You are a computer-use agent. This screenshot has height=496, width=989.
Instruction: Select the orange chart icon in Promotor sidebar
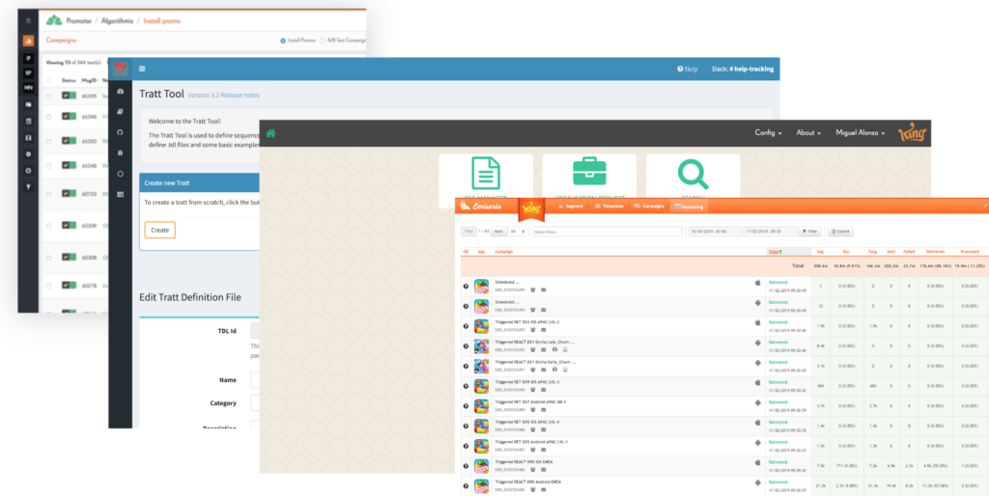(x=28, y=41)
